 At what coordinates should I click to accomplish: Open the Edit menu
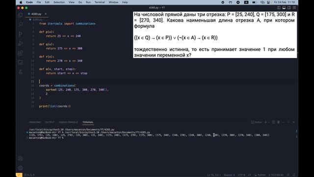[47, 2]
